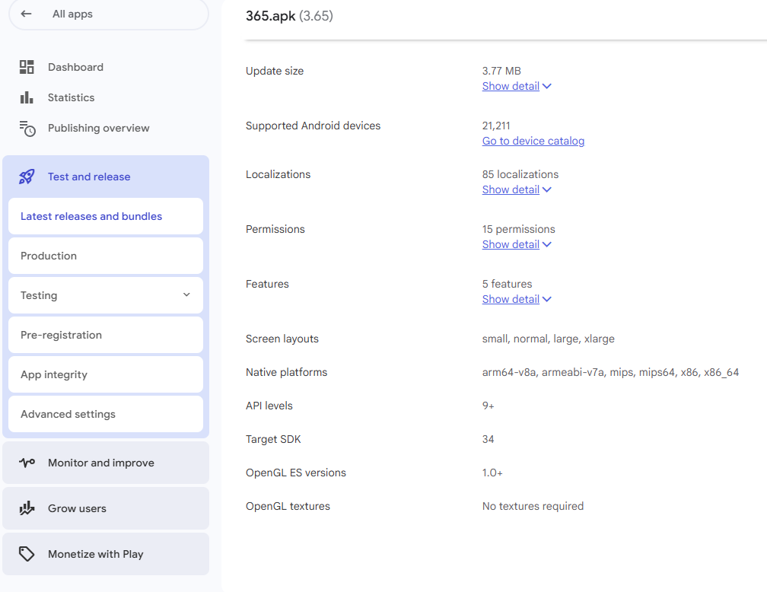The width and height of the screenshot is (767, 592).
Task: Select Latest releases and bundles menu item
Action: coord(91,216)
